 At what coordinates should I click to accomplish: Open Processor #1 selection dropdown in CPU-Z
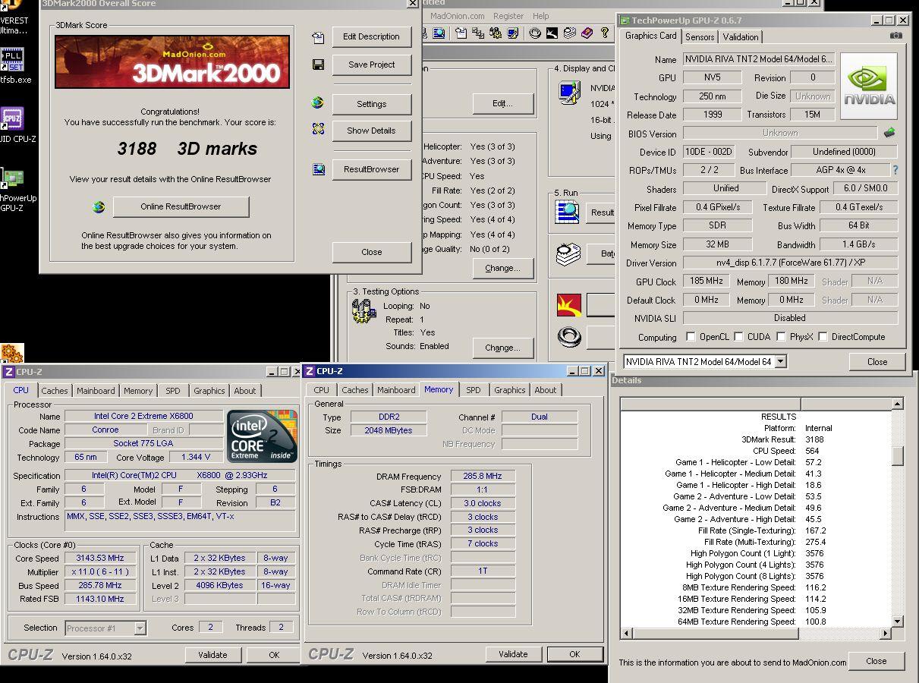pos(140,628)
